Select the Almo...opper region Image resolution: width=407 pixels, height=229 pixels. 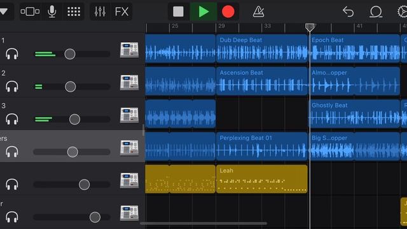tap(354, 81)
